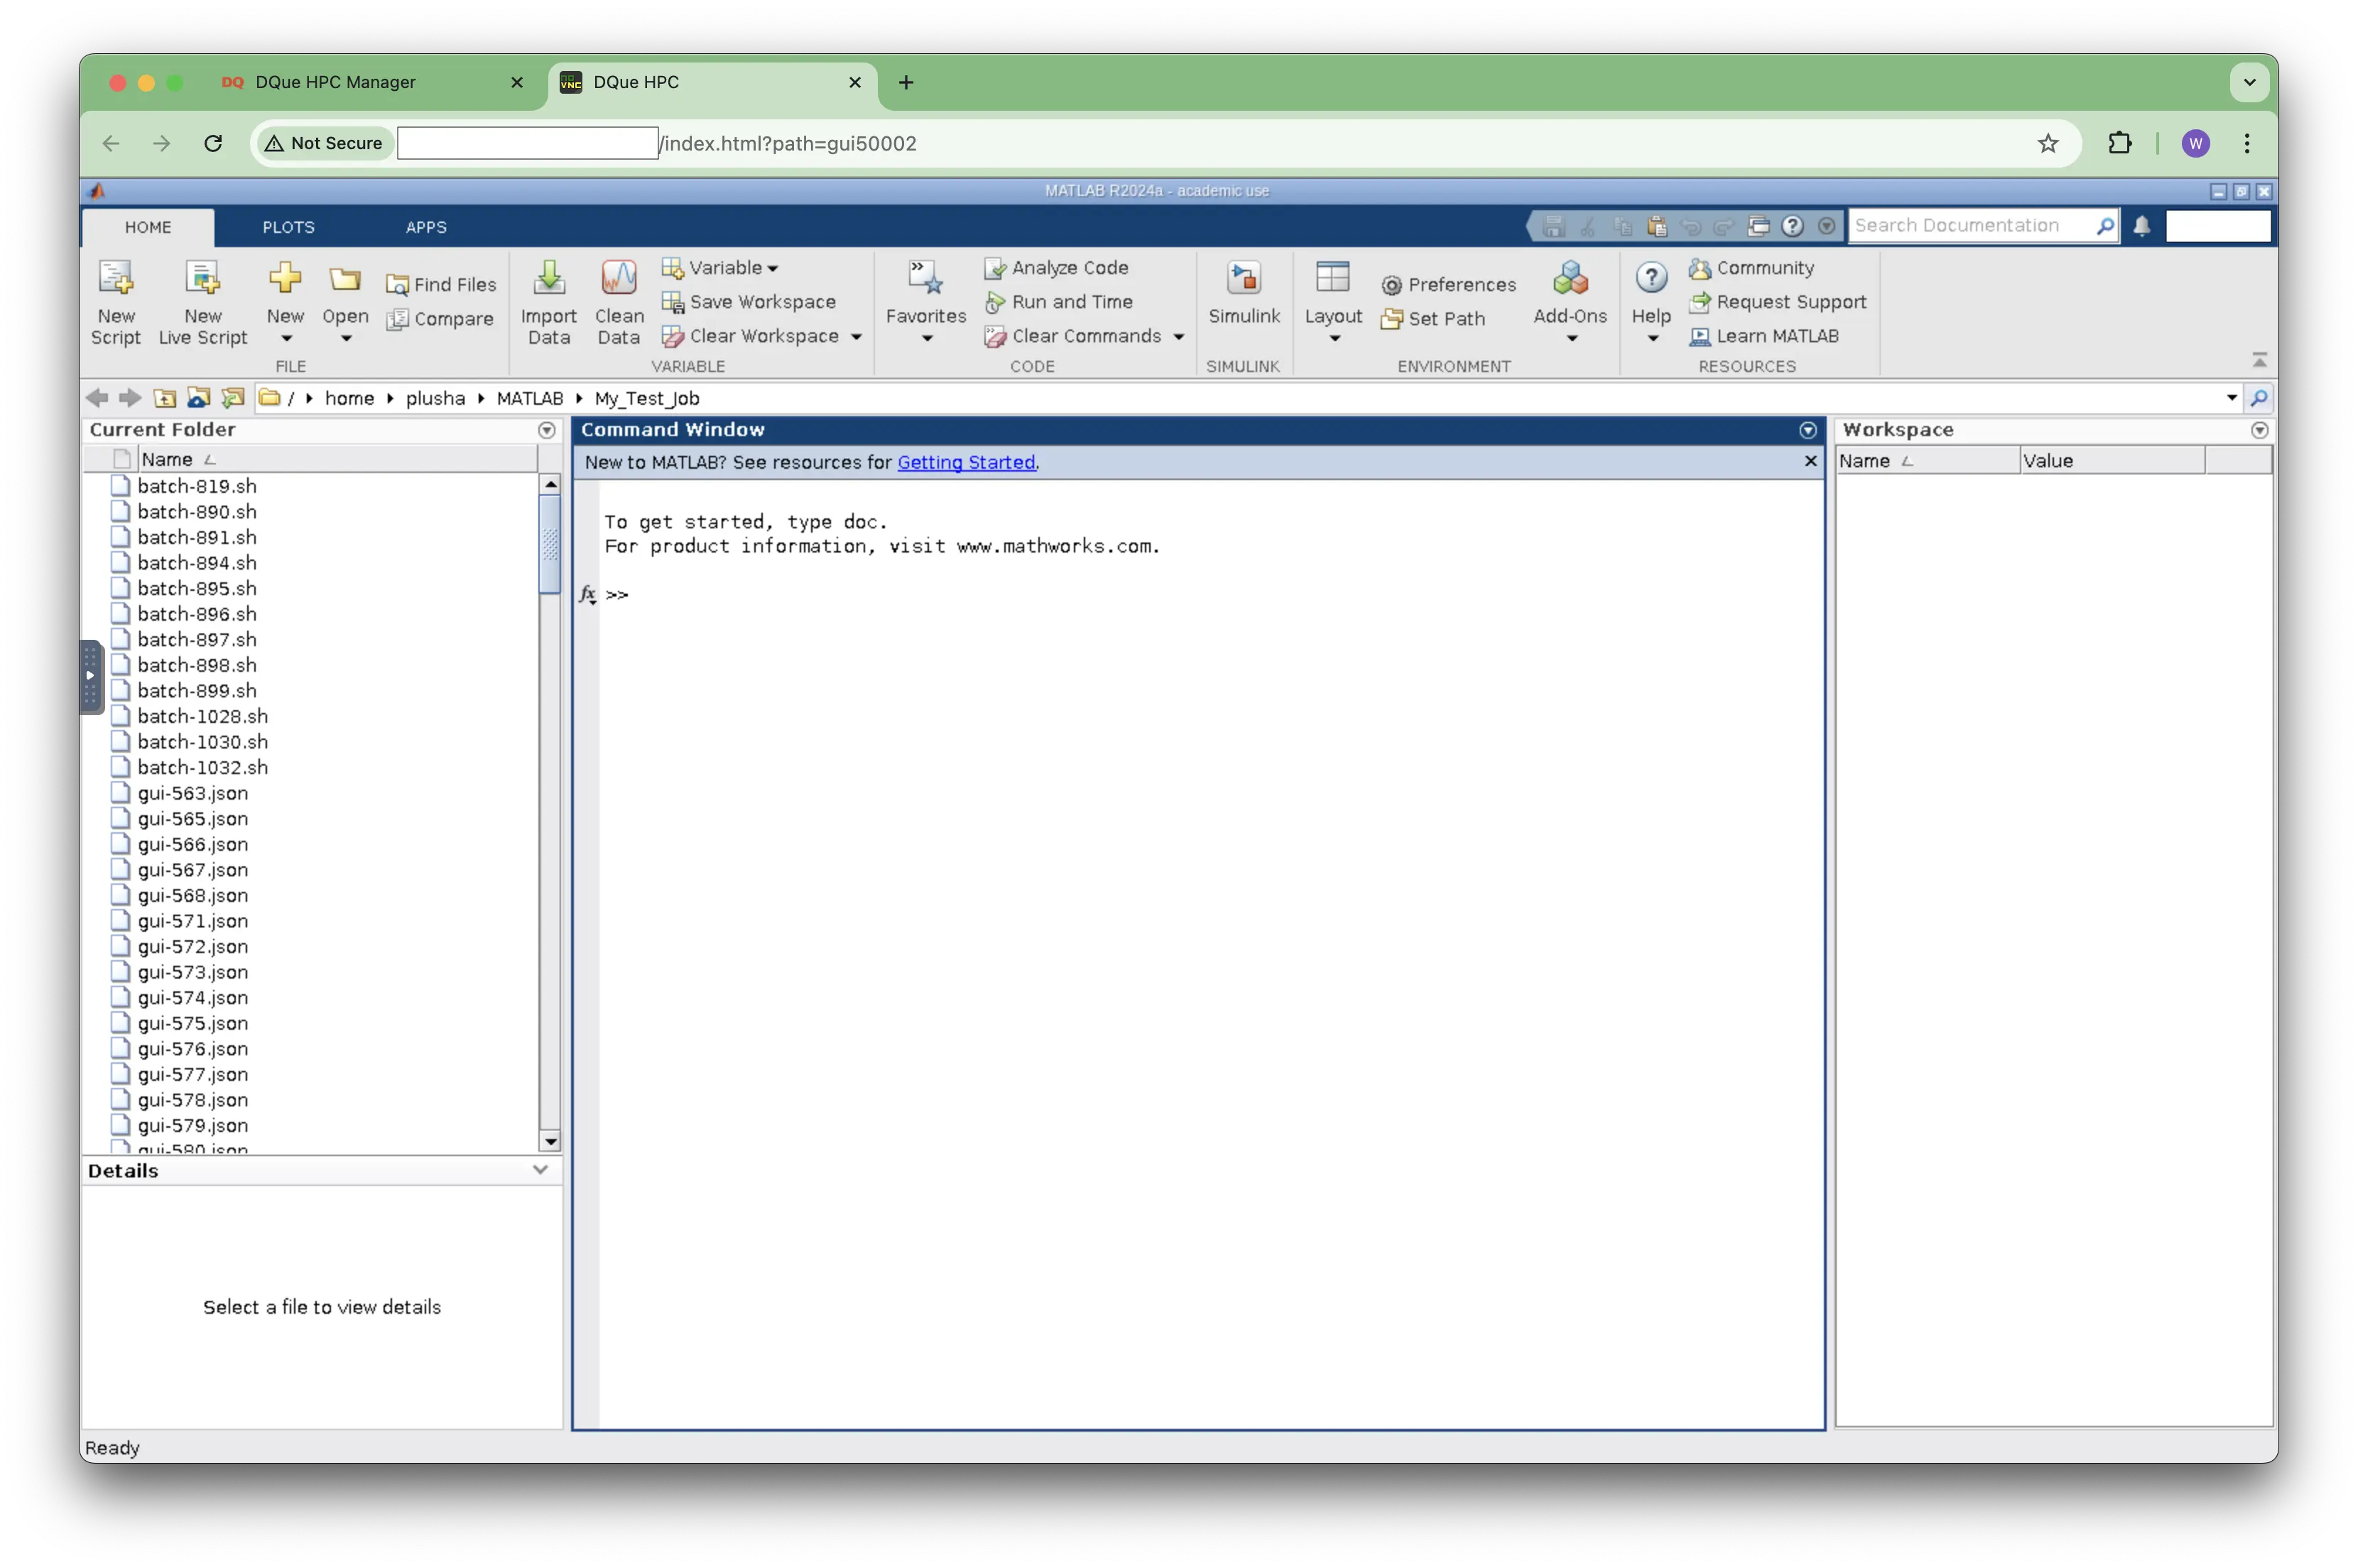Viewport: 2358px width, 1568px height.
Task: Click the Current Folder vertical scrollbar thumb
Action: tap(550, 543)
